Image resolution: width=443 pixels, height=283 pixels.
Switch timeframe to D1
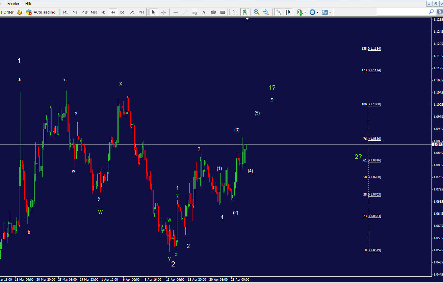(x=122, y=12)
